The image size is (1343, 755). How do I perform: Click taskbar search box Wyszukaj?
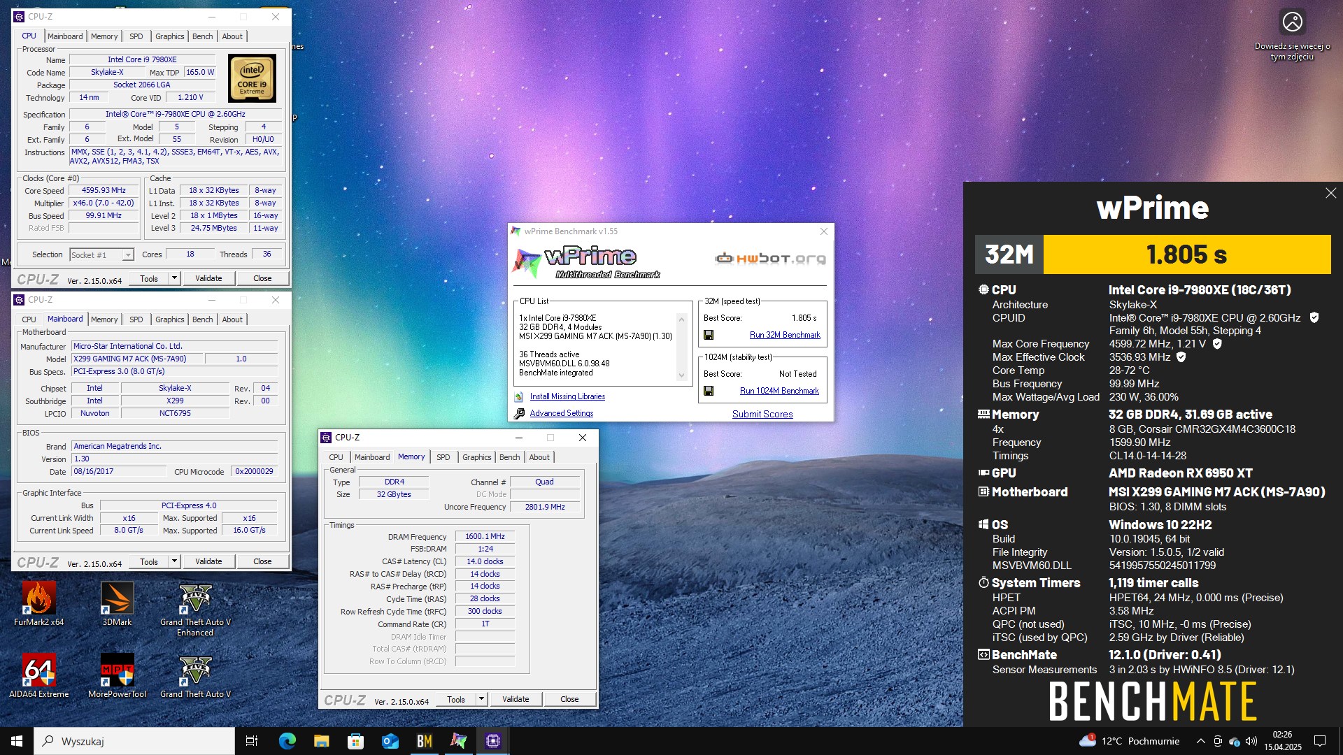click(x=134, y=741)
